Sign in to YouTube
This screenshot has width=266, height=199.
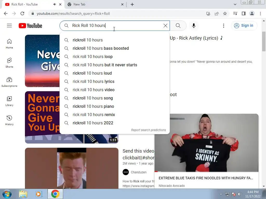tap(244, 26)
